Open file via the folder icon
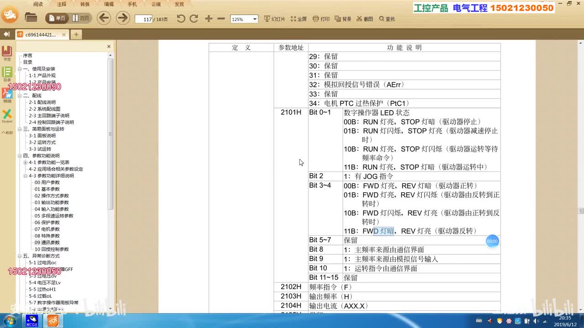Viewport: 584px width, 328px height. [x=31, y=18]
